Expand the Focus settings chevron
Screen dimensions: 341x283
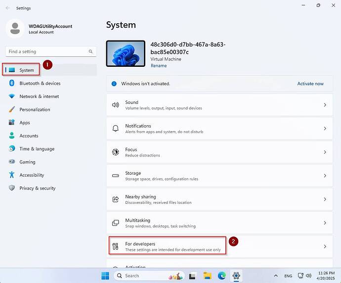point(325,152)
